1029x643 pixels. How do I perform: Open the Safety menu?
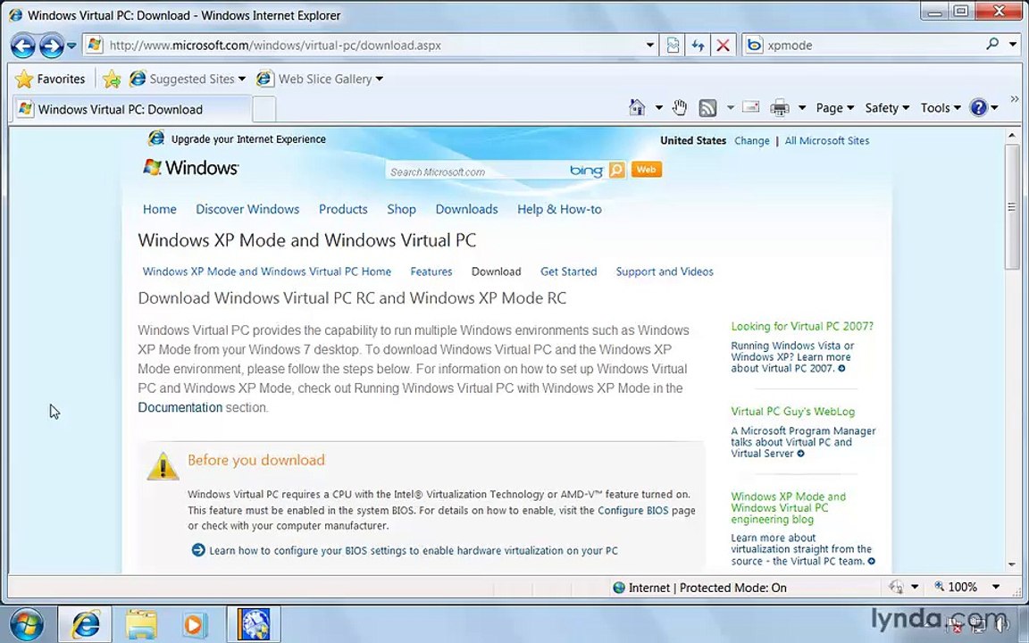pos(887,108)
